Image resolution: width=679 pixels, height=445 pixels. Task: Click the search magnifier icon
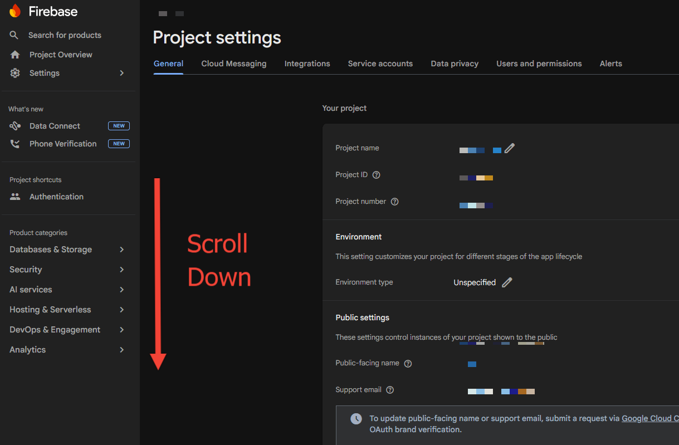[14, 35]
